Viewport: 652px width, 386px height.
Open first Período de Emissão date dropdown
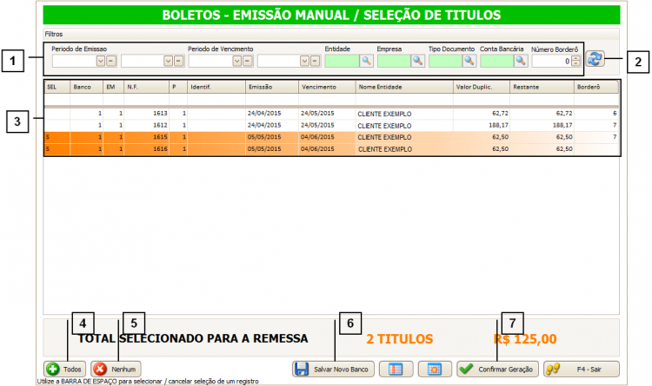coord(100,62)
